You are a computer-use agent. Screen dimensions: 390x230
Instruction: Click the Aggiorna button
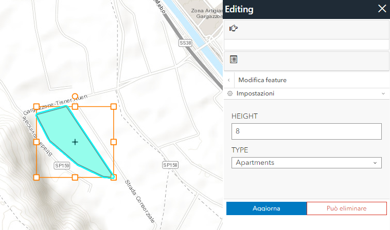click(267, 208)
